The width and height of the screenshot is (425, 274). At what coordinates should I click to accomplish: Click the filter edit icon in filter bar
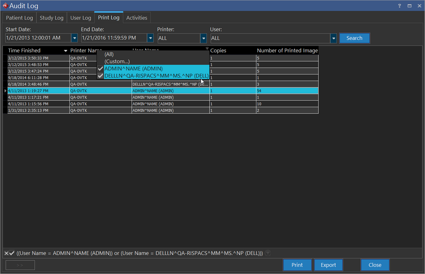[268, 253]
